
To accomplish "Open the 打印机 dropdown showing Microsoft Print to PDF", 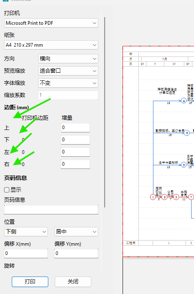I will tap(51, 23).
